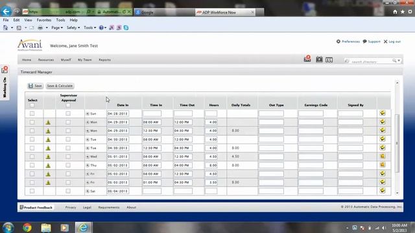Click Time In field on Sat 05/04 row
Screen dimensions: 415x233
[x=152, y=191]
